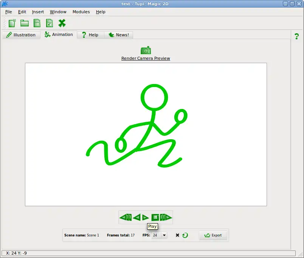Open a project with the folder icon
The image size is (304, 258).
click(x=25, y=23)
